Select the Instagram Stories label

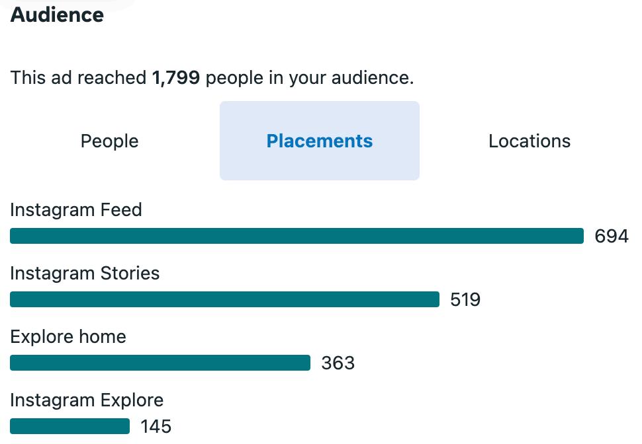85,274
